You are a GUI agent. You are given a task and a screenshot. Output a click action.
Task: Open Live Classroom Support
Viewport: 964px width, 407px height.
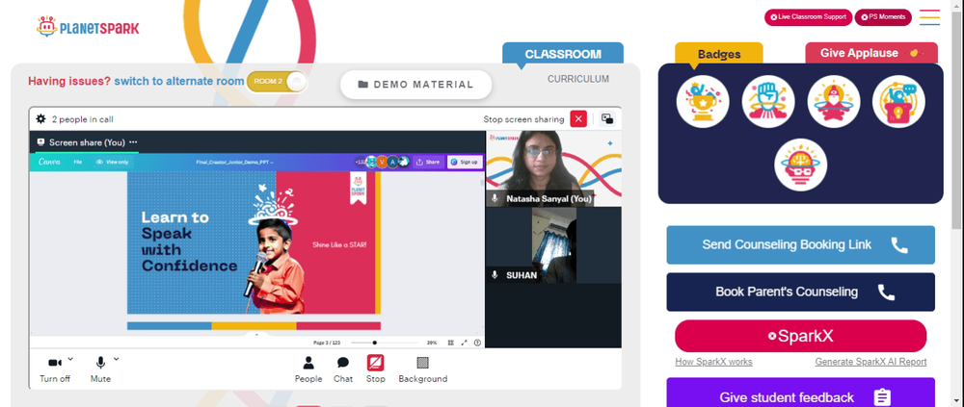(x=808, y=17)
